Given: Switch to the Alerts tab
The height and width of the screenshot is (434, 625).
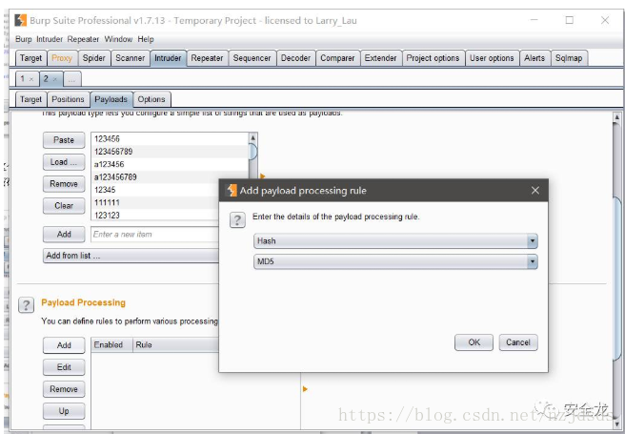Looking at the screenshot, I should [x=534, y=58].
